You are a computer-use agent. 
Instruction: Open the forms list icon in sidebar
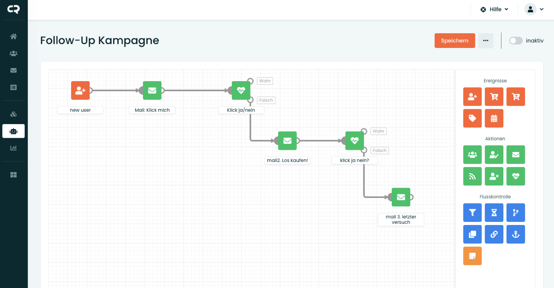(x=13, y=88)
